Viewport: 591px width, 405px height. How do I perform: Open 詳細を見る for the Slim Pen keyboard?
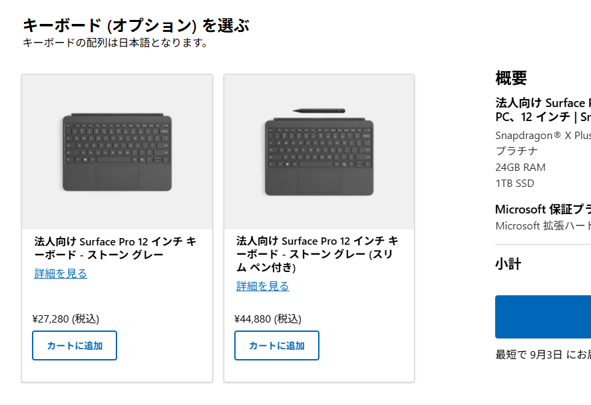pyautogui.click(x=263, y=287)
